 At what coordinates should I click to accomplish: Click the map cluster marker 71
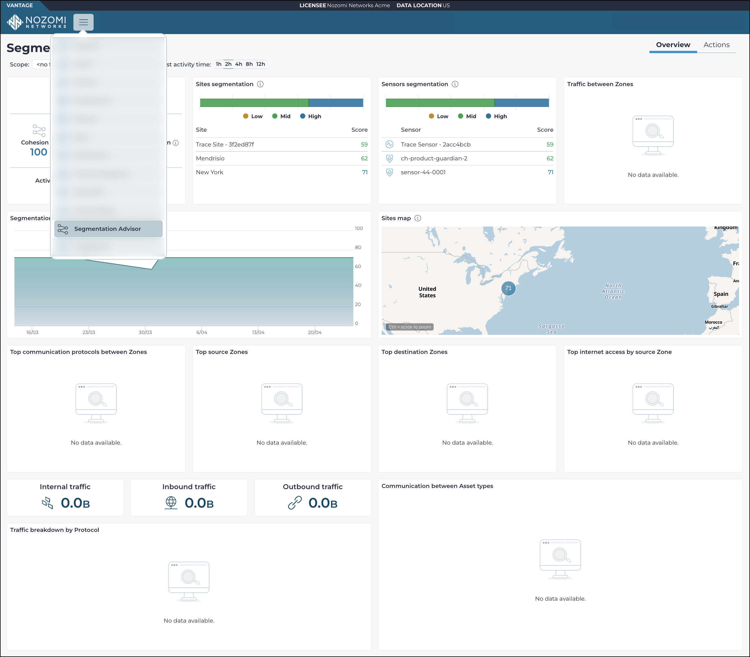coord(508,288)
